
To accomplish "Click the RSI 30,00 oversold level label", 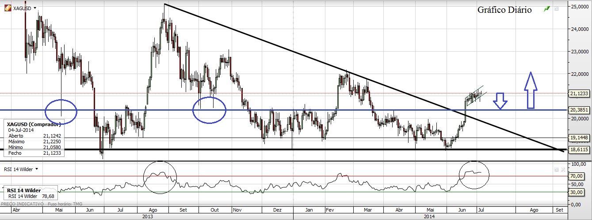I will 576,192.
